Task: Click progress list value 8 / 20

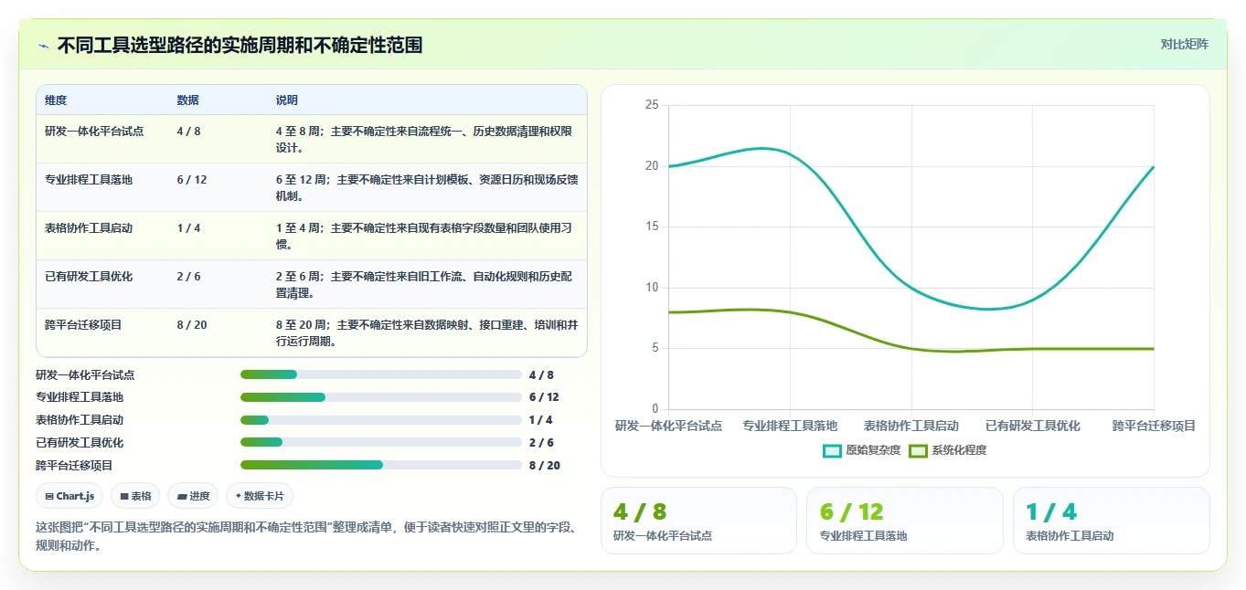Action: [x=545, y=465]
